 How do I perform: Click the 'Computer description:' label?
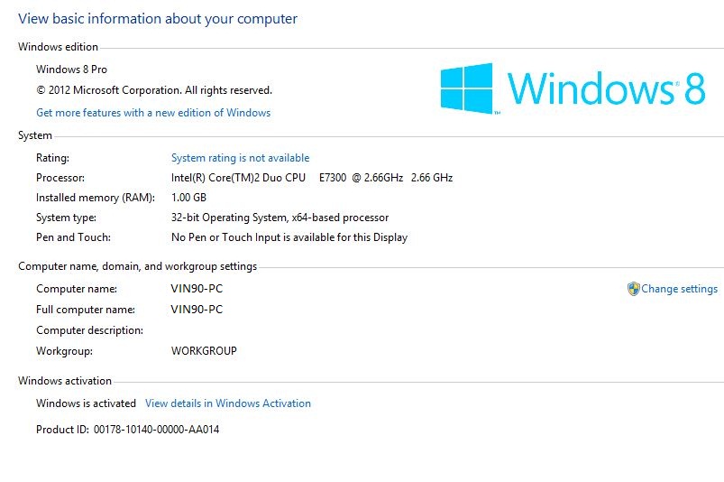coord(89,330)
